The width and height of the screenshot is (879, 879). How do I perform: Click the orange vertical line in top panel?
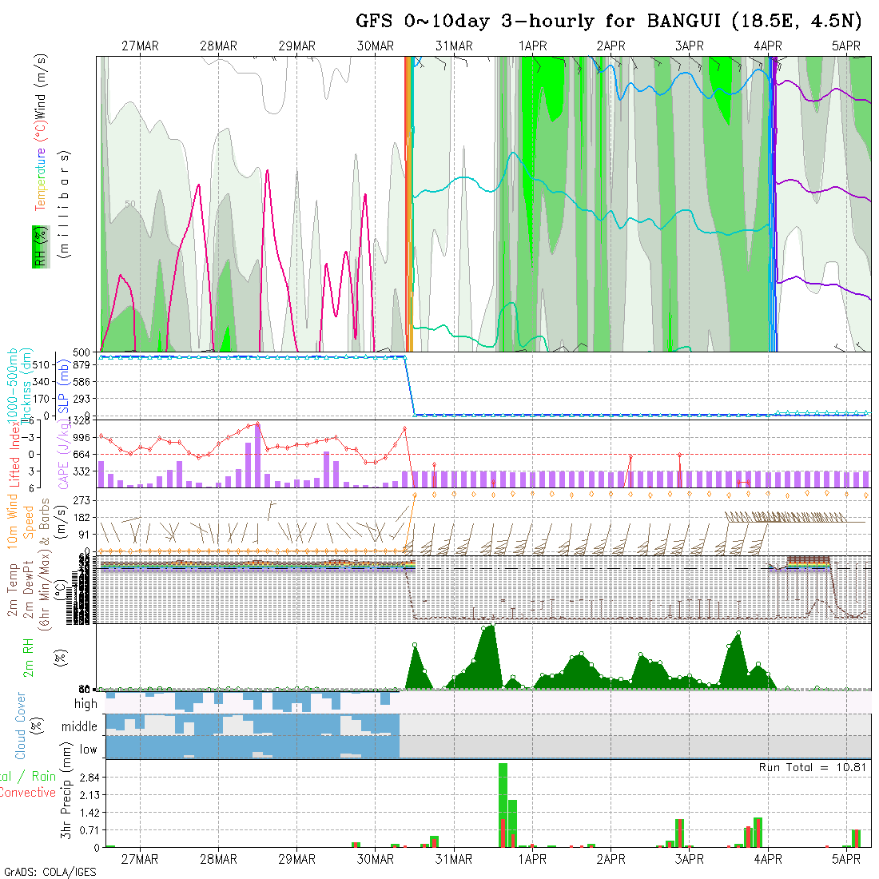[408, 204]
